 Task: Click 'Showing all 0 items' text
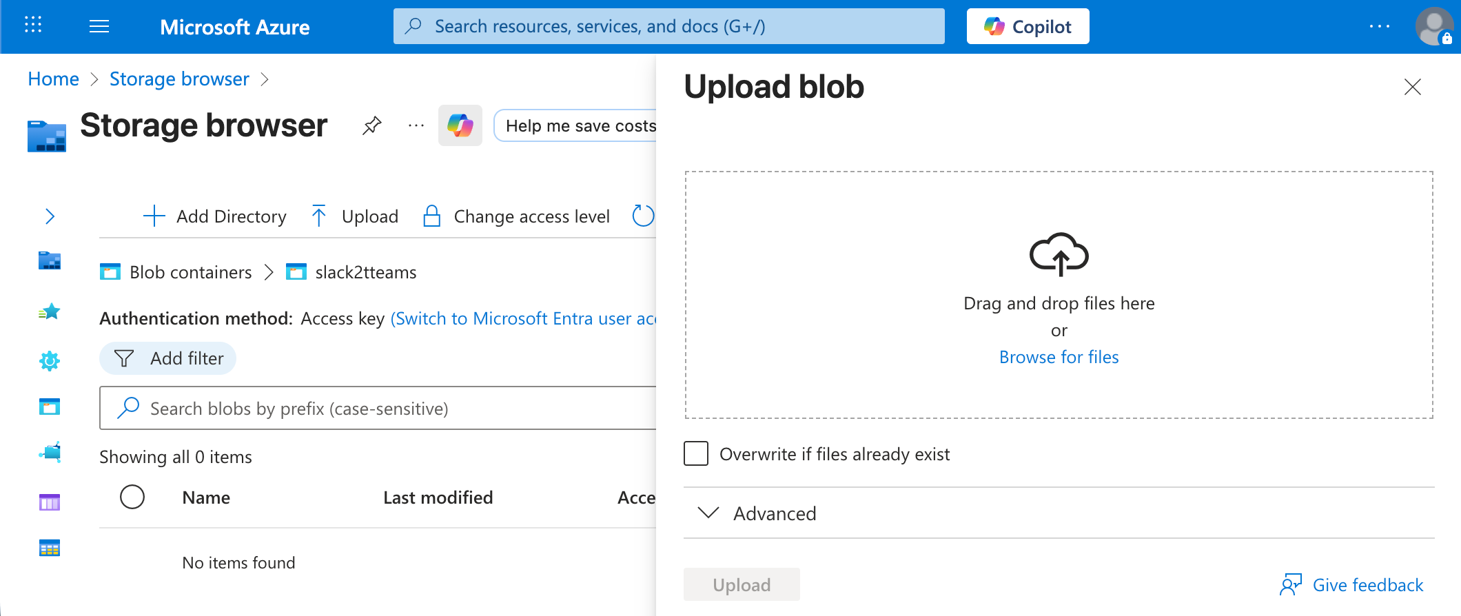[x=176, y=457]
